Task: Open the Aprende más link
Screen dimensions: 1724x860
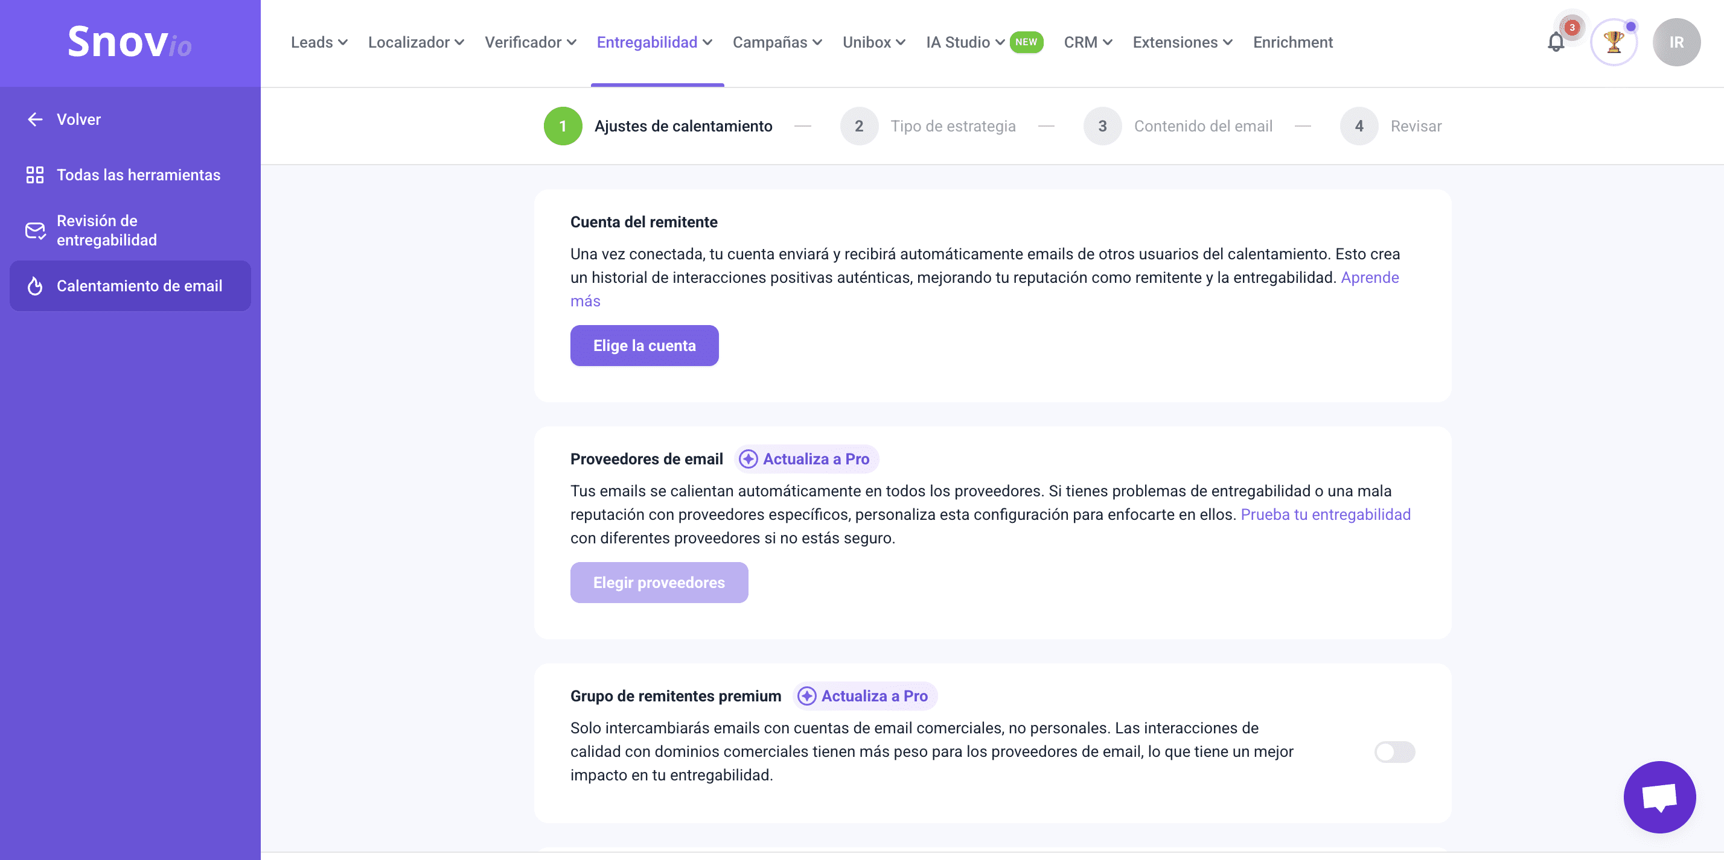Action: click(1369, 277)
